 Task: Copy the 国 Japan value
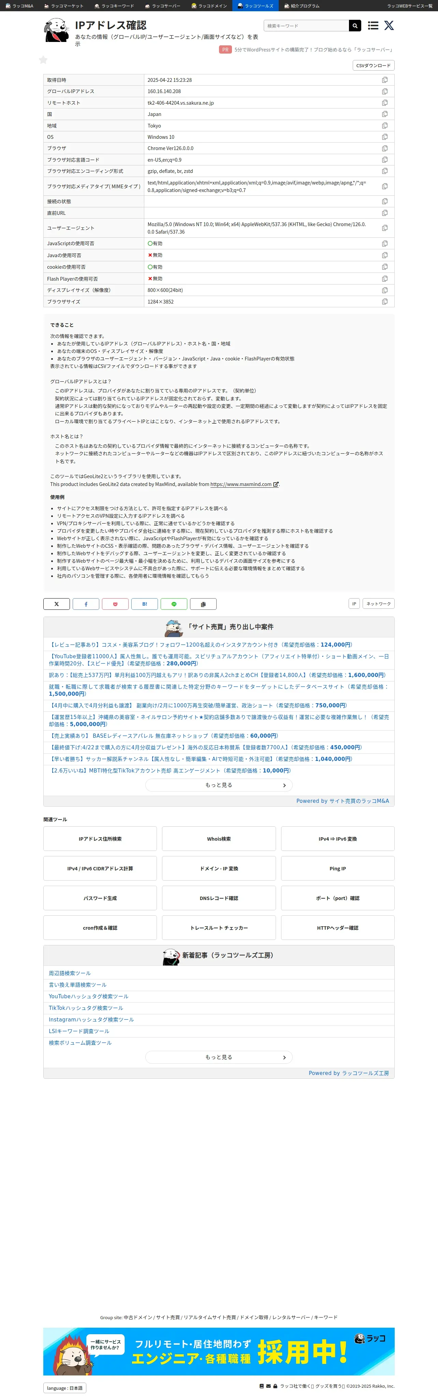pyautogui.click(x=385, y=114)
